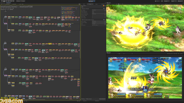Open the Account dropdown
This screenshot has width=184, height=103.
[x=167, y=1]
